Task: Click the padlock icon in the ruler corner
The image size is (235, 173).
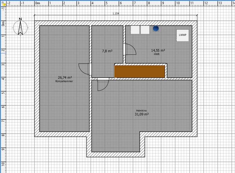Action: click(3, 3)
